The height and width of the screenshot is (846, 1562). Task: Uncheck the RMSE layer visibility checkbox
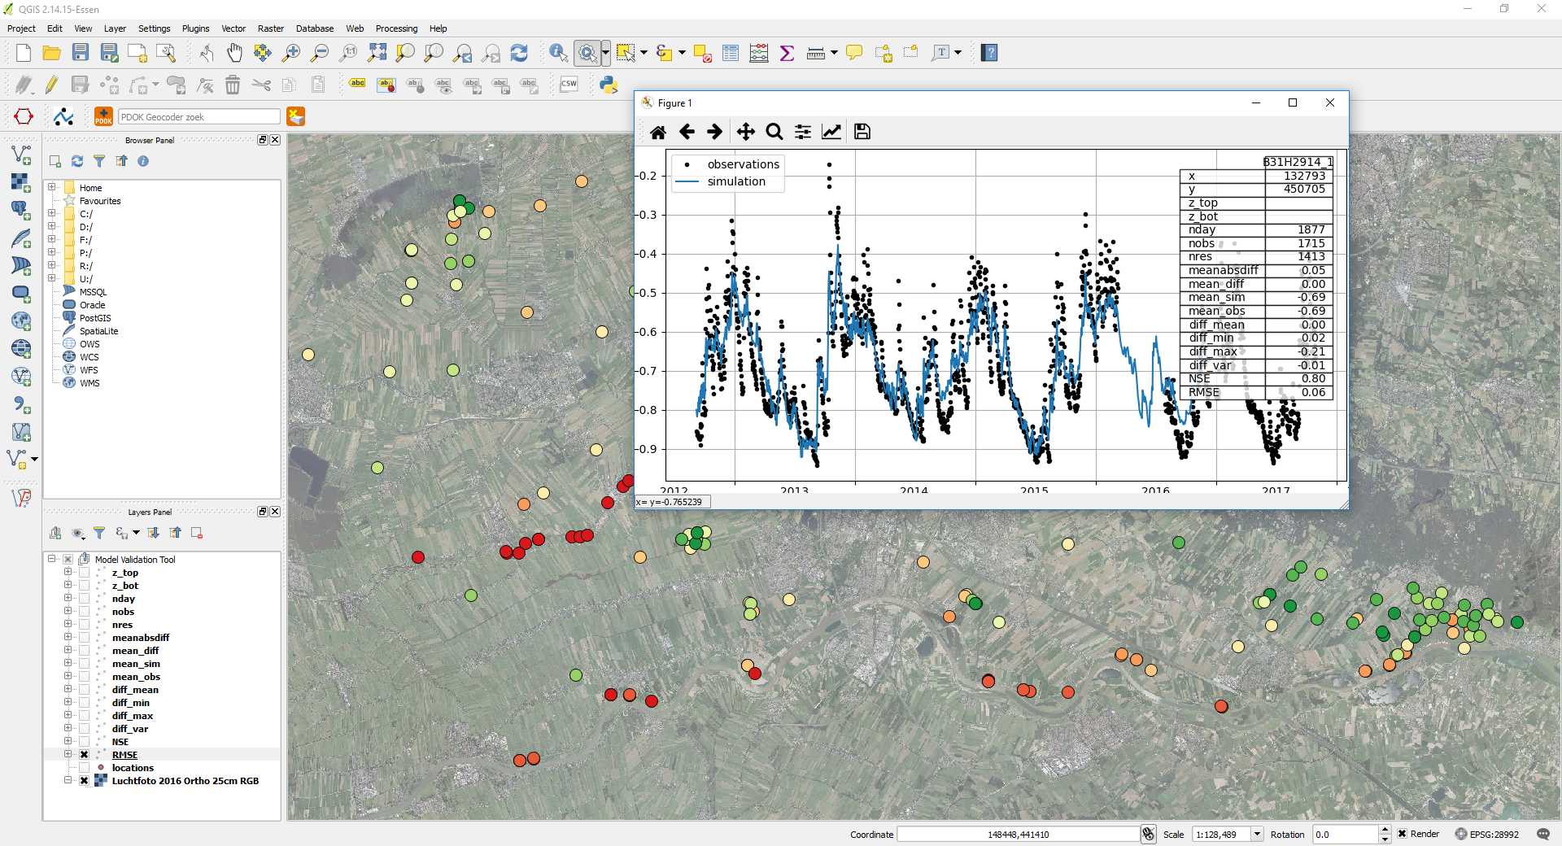84,755
